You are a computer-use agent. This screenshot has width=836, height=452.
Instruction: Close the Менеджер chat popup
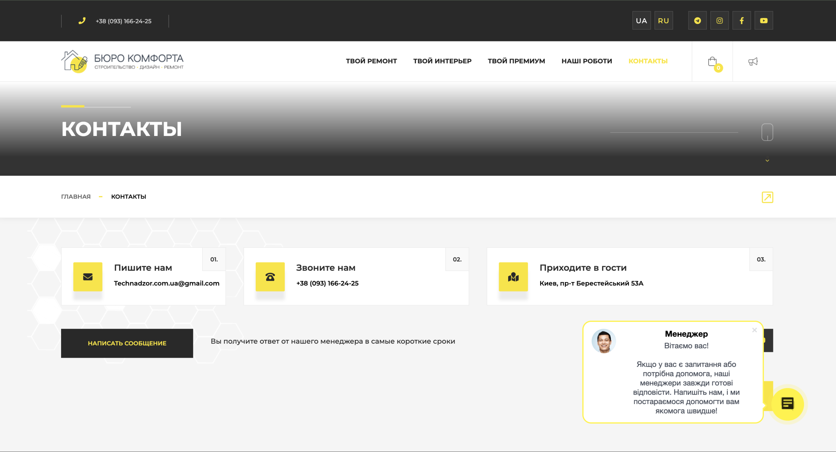[754, 330]
